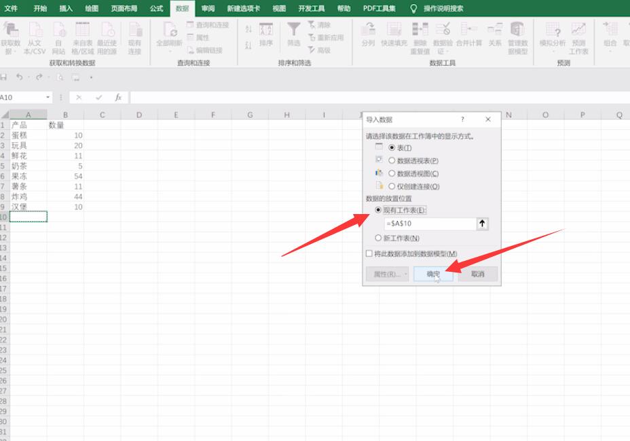Screen dimensions: 630x441
Task: Choose New worksheet (新工作表) radio button
Action: 378,238
